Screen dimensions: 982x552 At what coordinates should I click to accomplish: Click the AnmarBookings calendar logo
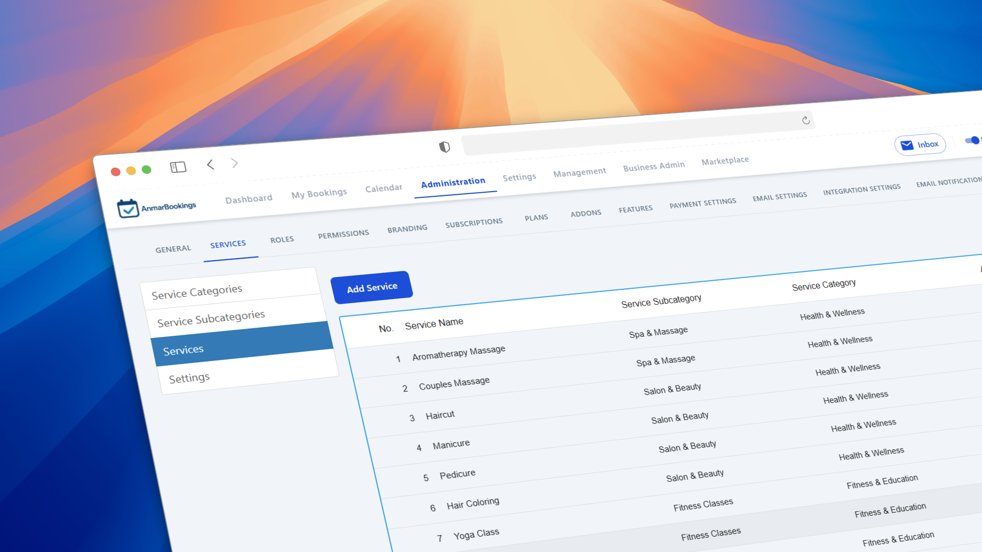tap(129, 208)
